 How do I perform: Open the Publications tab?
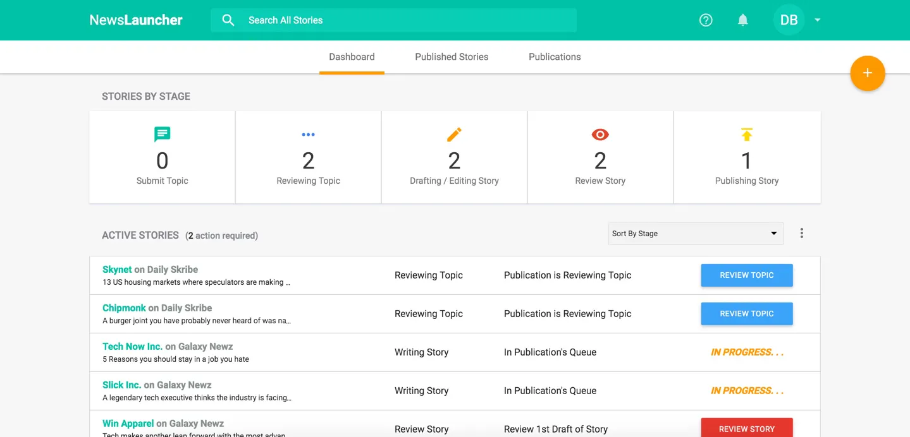[555, 57]
